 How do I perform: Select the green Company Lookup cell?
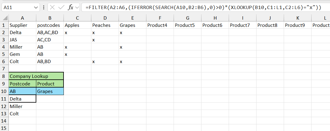[36, 76]
